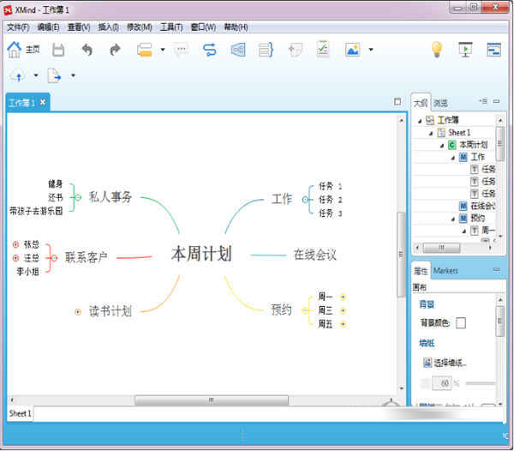The height and width of the screenshot is (451, 514).
Task: Switch to the 浏览 panel tab
Action: pos(440,103)
